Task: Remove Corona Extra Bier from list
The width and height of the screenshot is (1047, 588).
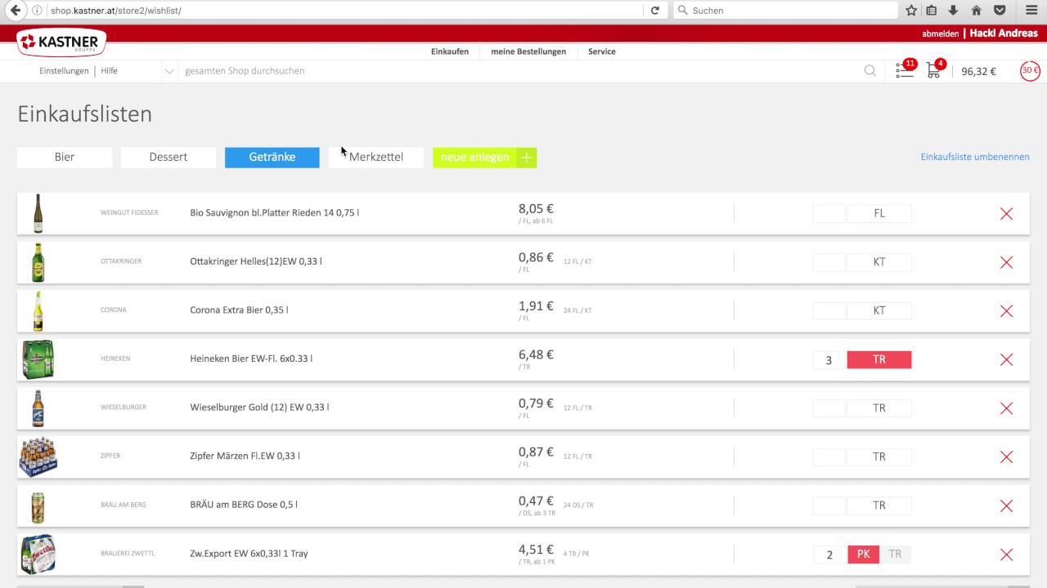Action: (x=1006, y=311)
